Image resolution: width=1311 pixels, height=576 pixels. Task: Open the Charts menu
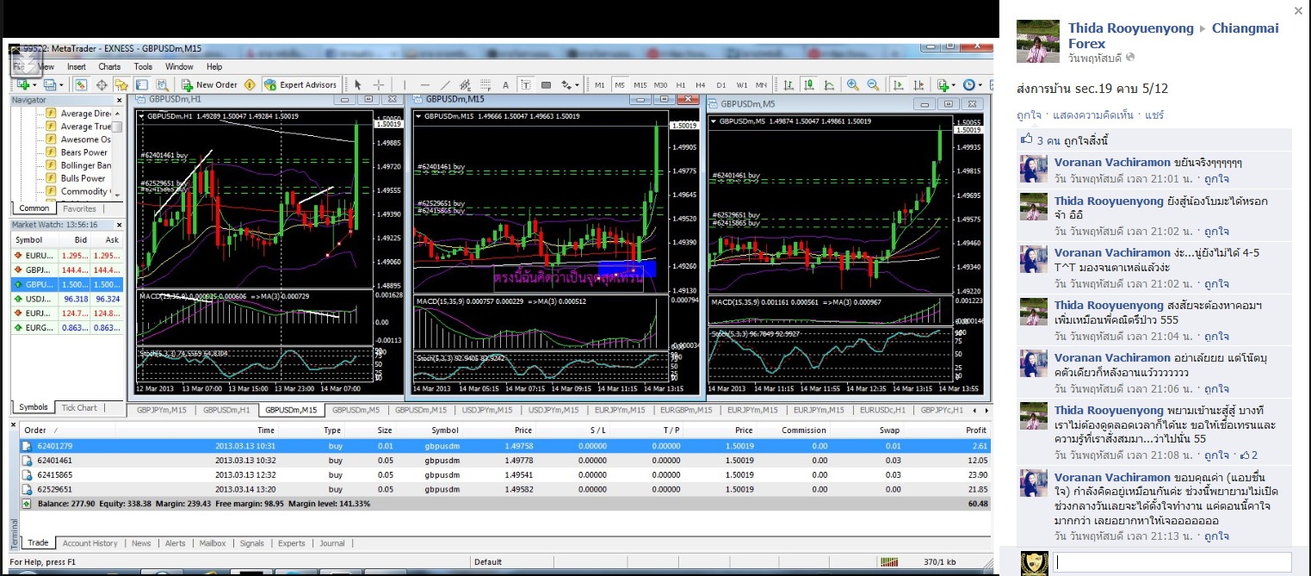pyautogui.click(x=109, y=66)
